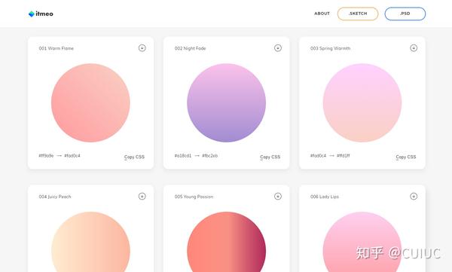The image size is (452, 272).
Task: Click Warm Flame's #fad0c4 end color code
Action: (x=72, y=156)
